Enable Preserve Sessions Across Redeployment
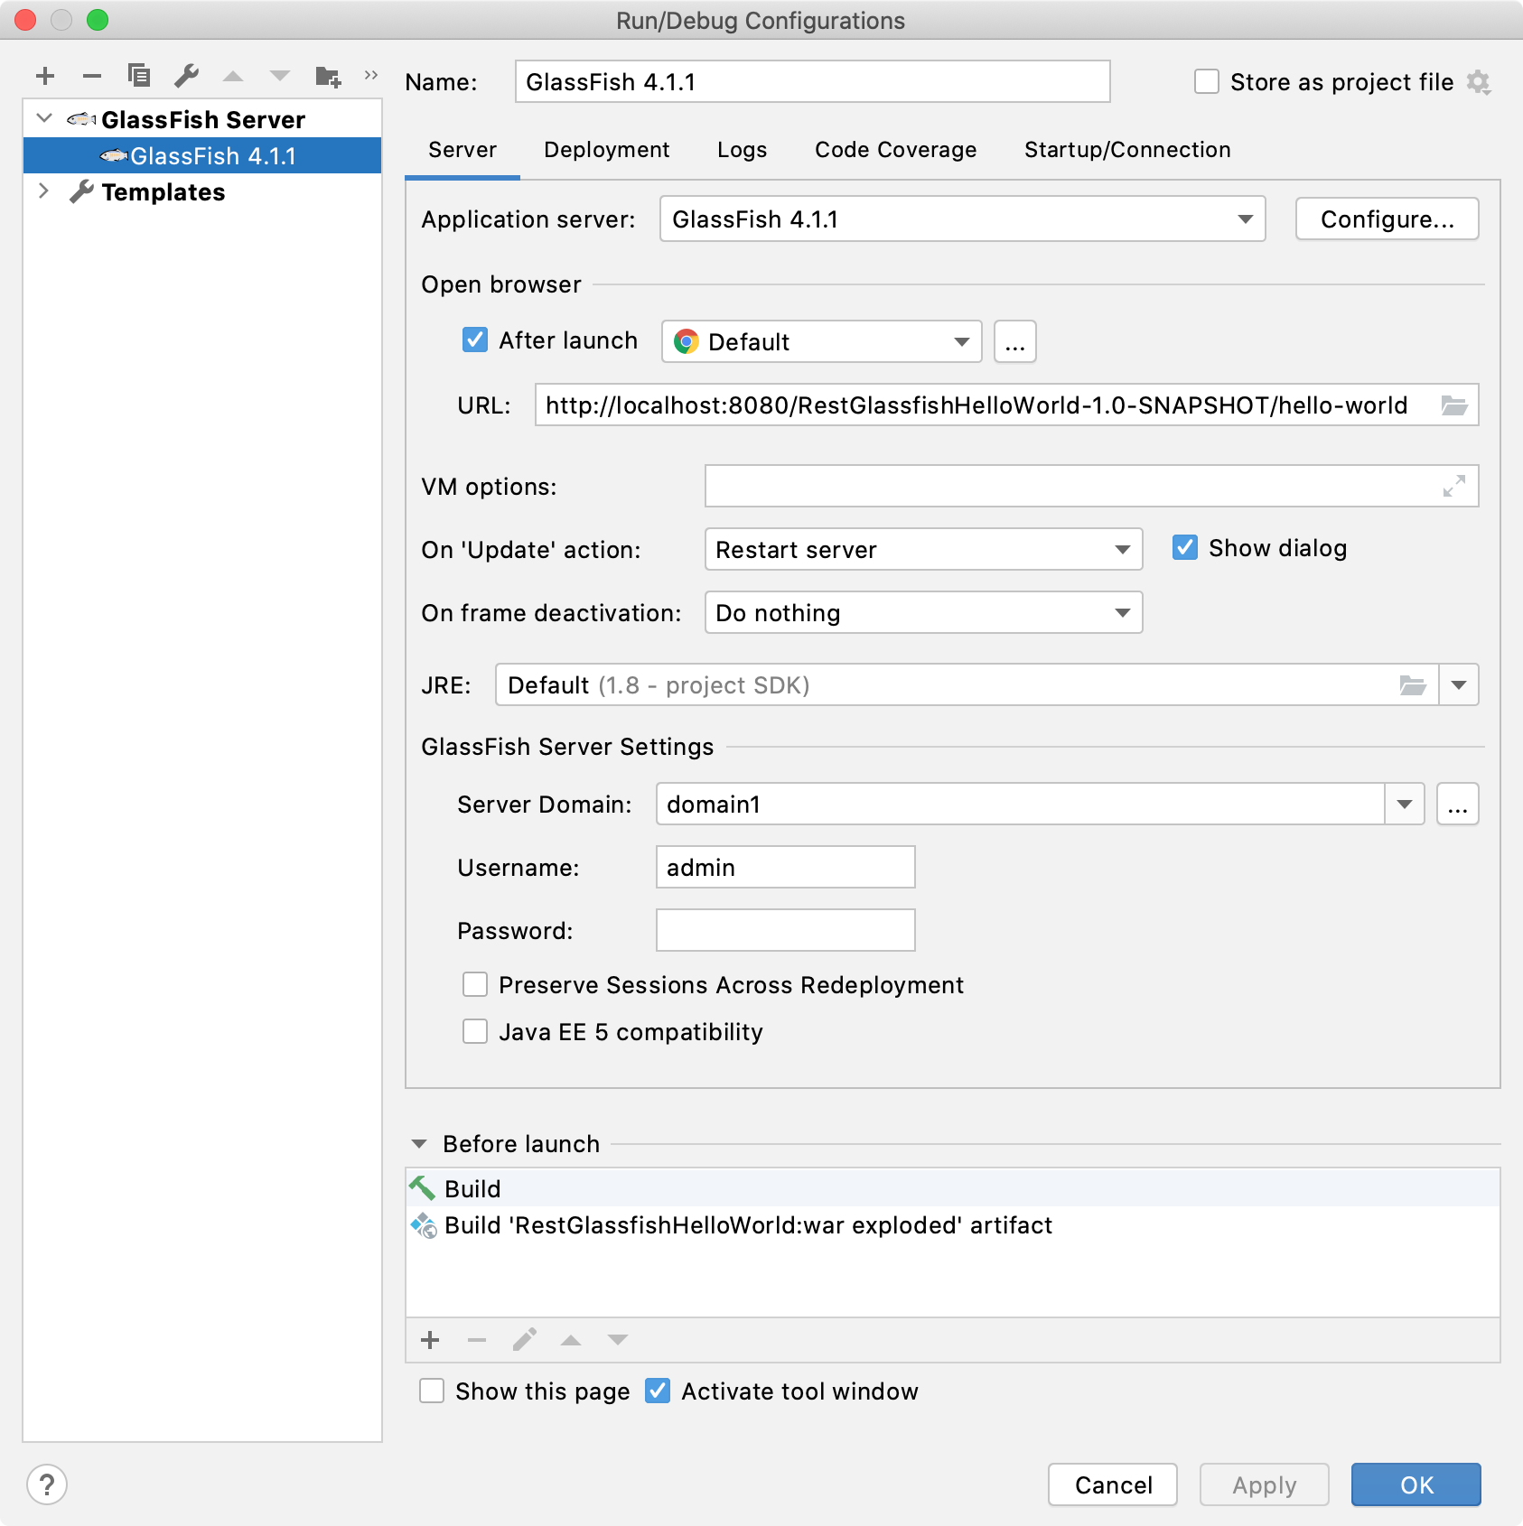 click(x=475, y=984)
